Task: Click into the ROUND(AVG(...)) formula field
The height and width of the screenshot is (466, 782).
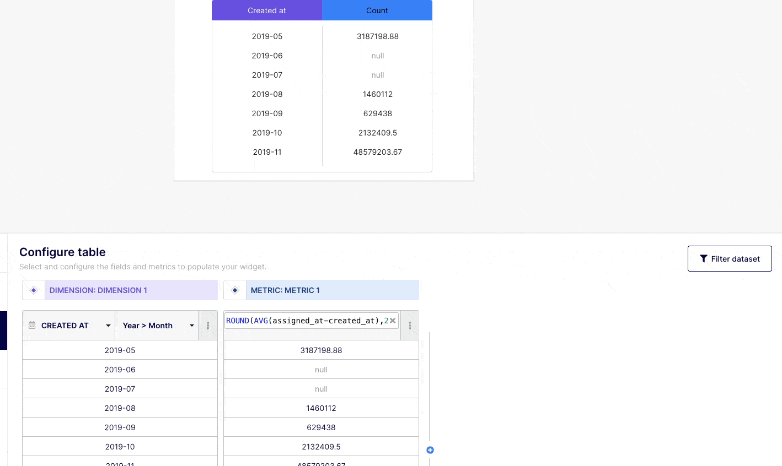Action: coord(304,321)
